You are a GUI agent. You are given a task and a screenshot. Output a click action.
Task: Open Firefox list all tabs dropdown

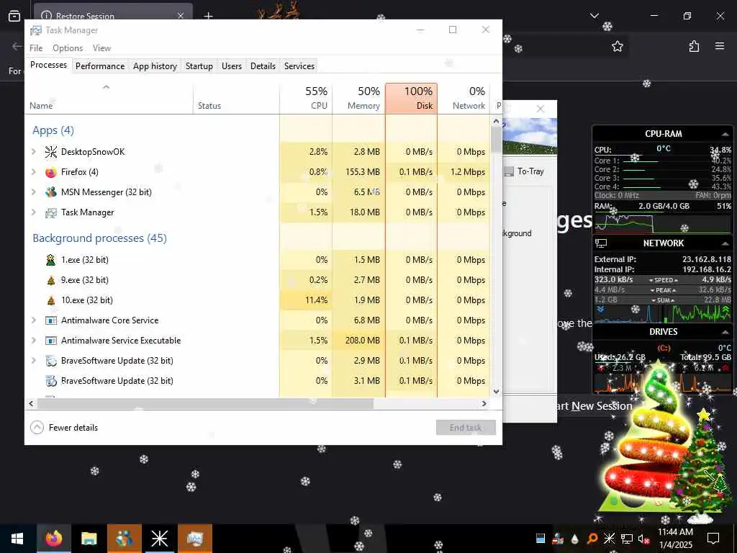point(594,16)
